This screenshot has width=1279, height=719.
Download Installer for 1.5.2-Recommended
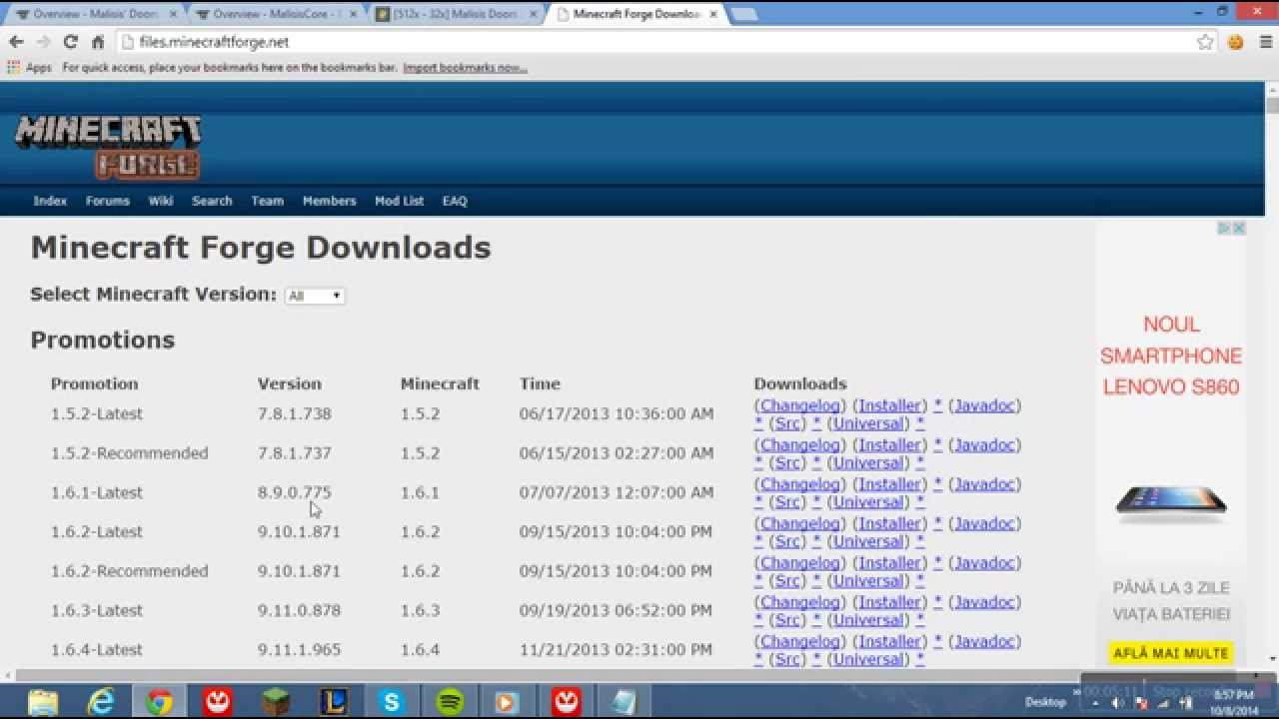click(890, 444)
